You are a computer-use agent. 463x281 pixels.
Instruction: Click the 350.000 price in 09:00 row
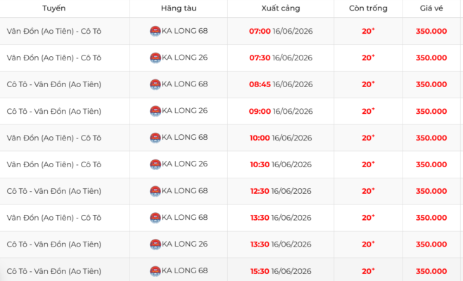(431, 111)
